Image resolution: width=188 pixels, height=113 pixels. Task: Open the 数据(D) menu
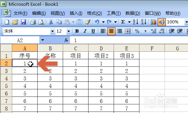pyautogui.click(x=133, y=13)
